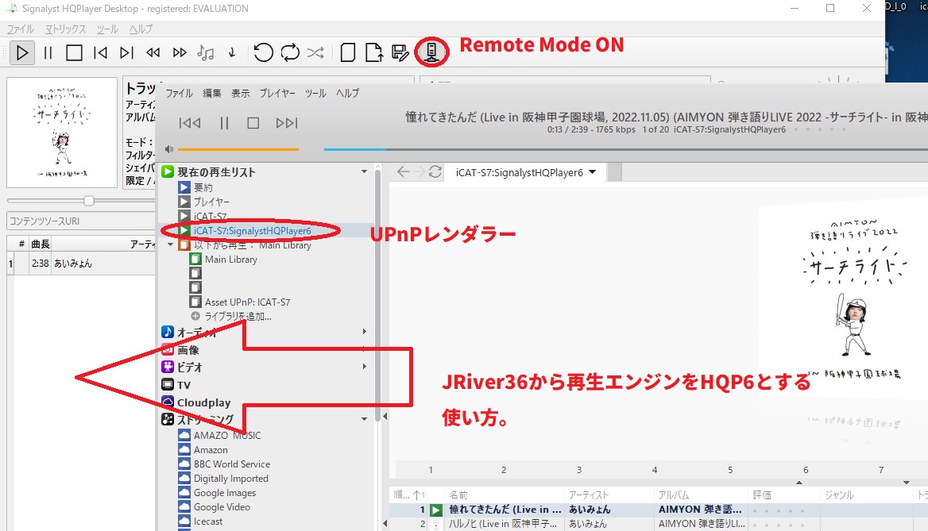Screen dimensions: 928x531
Task: Toggle repeat-all loop in HQPlayer
Action: (290, 52)
